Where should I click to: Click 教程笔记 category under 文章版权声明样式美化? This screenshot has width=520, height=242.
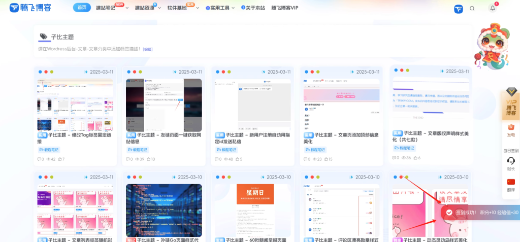pos(404,148)
